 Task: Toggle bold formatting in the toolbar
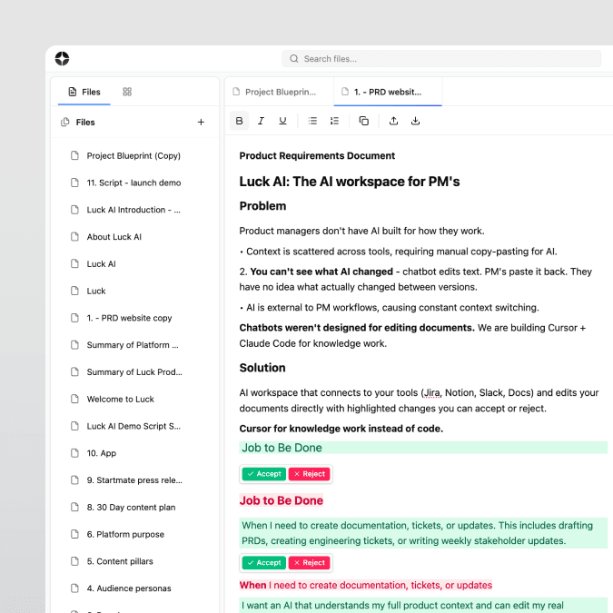point(239,121)
